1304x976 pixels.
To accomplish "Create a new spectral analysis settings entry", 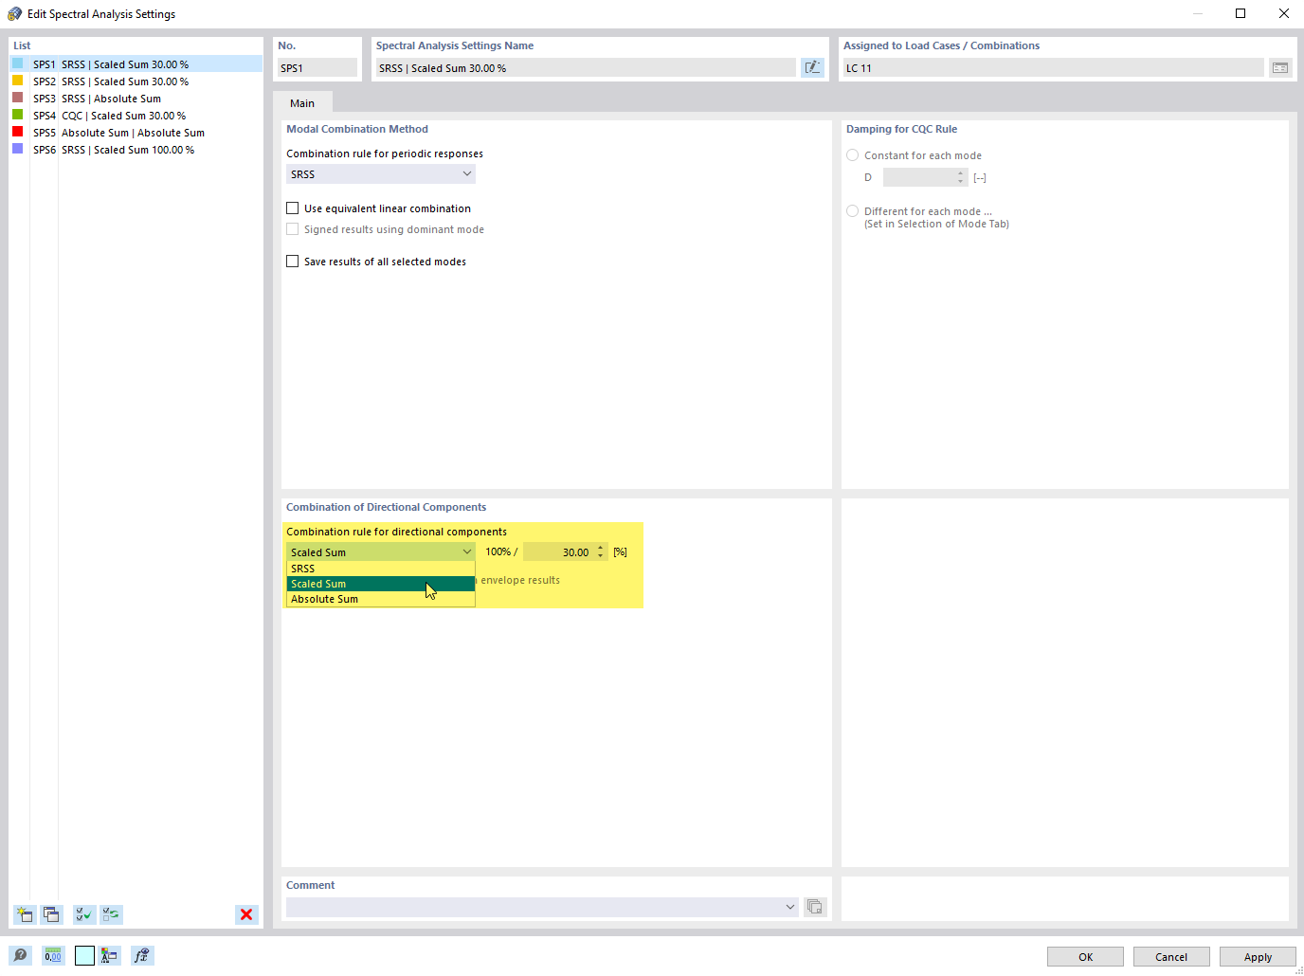I will coord(25,914).
